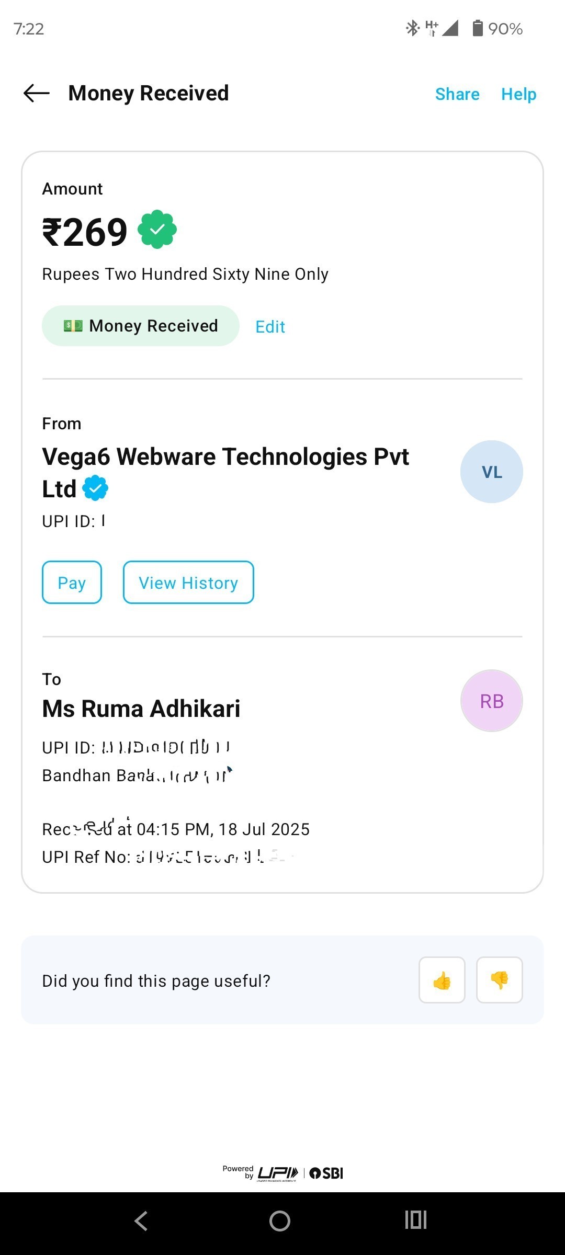The width and height of the screenshot is (565, 1255).
Task: Open View History for Vega6
Action: coord(188,583)
